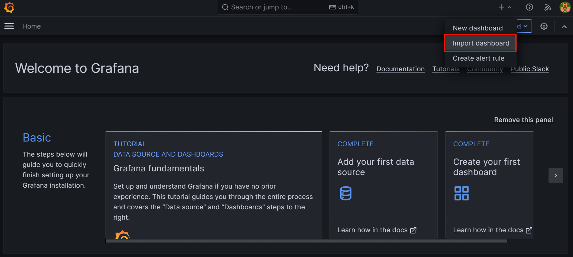
Task: Click the Need help? text
Action: [x=341, y=68]
